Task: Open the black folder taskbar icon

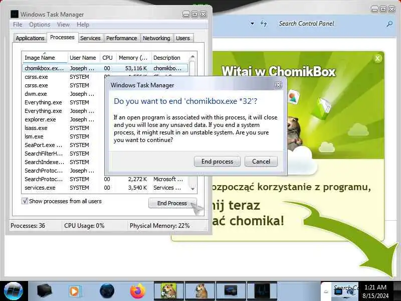Action: pos(44,291)
